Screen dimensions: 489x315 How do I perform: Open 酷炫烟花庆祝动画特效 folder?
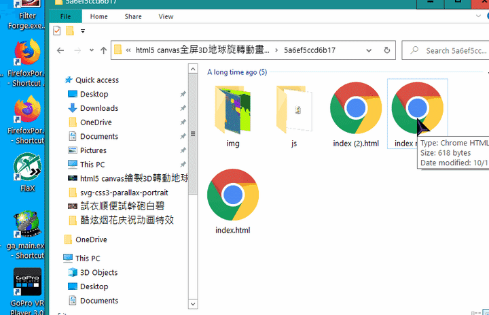[x=121, y=220]
